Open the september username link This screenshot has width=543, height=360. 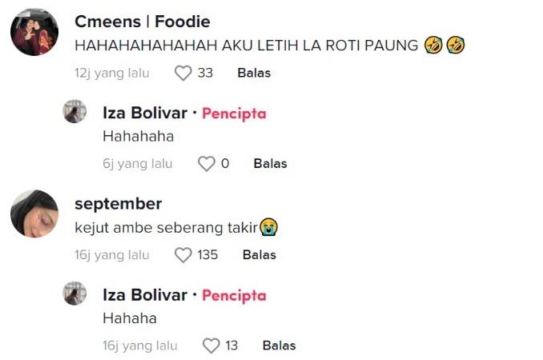click(118, 203)
